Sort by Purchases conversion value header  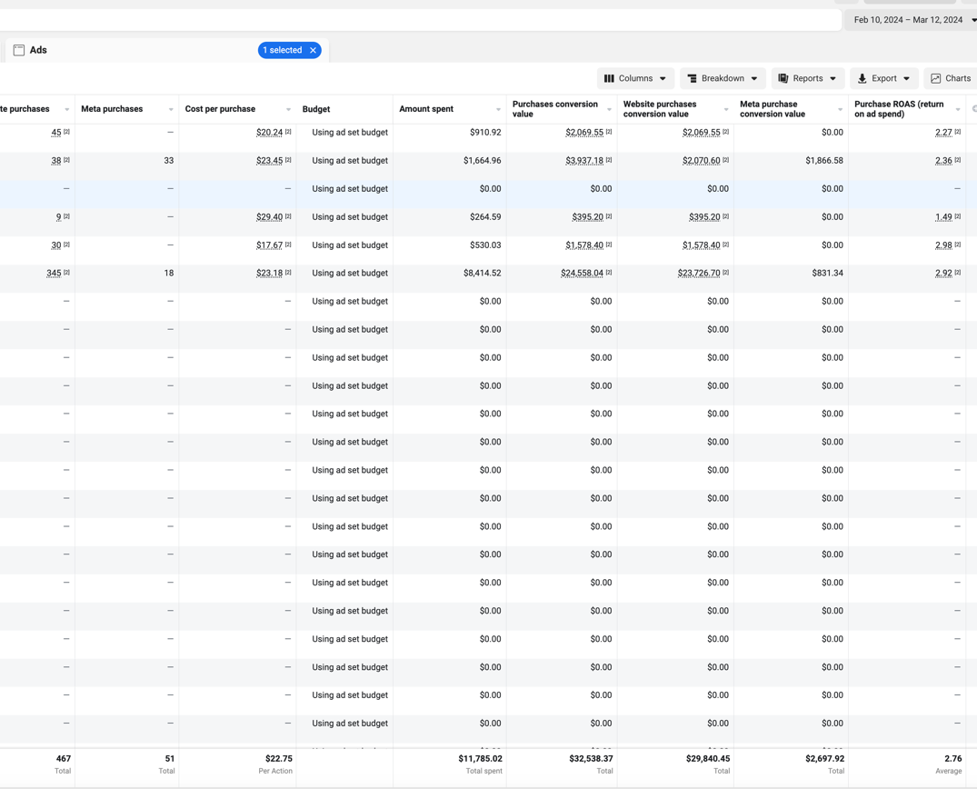tap(555, 109)
